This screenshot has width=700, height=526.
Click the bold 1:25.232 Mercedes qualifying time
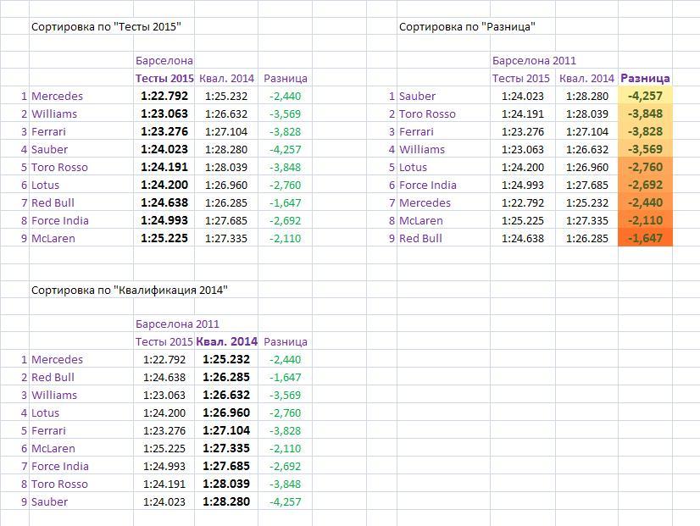(226, 359)
